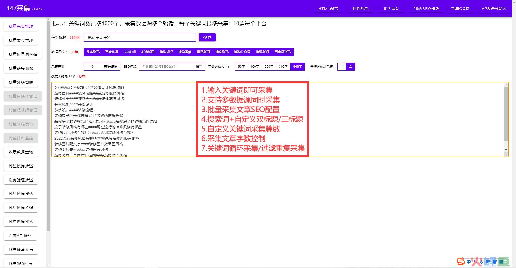The width and height of the screenshot is (516, 268).
Task: Open VPS拨号设置 in the top bar
Action: click(x=494, y=9)
